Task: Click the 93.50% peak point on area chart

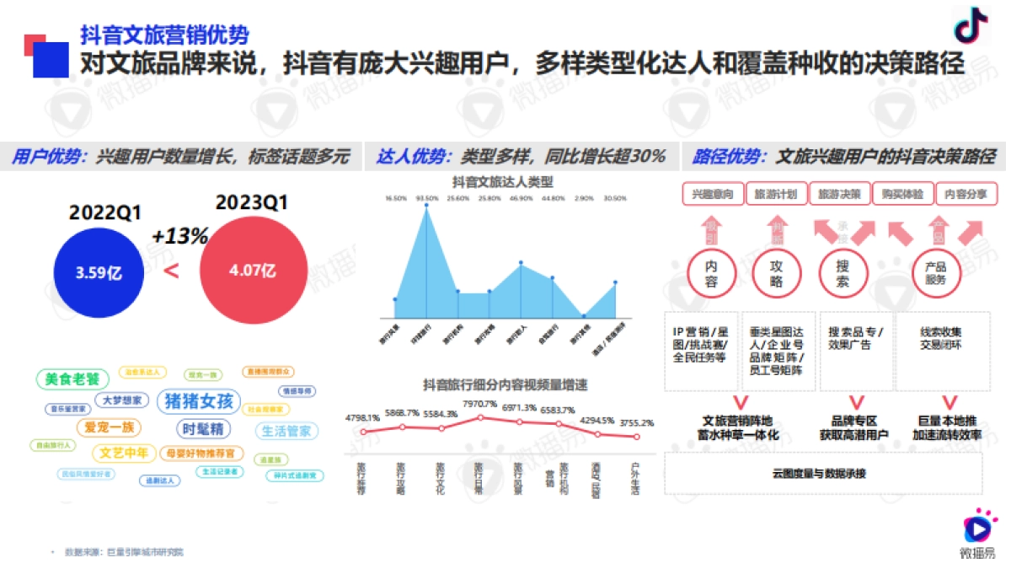Action: (x=427, y=207)
